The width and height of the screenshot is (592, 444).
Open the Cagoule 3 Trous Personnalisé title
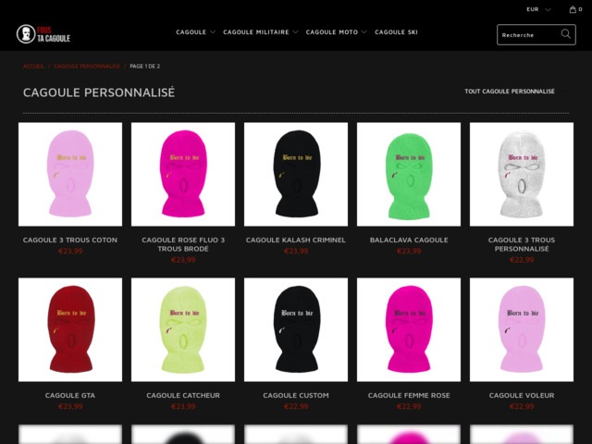522,244
